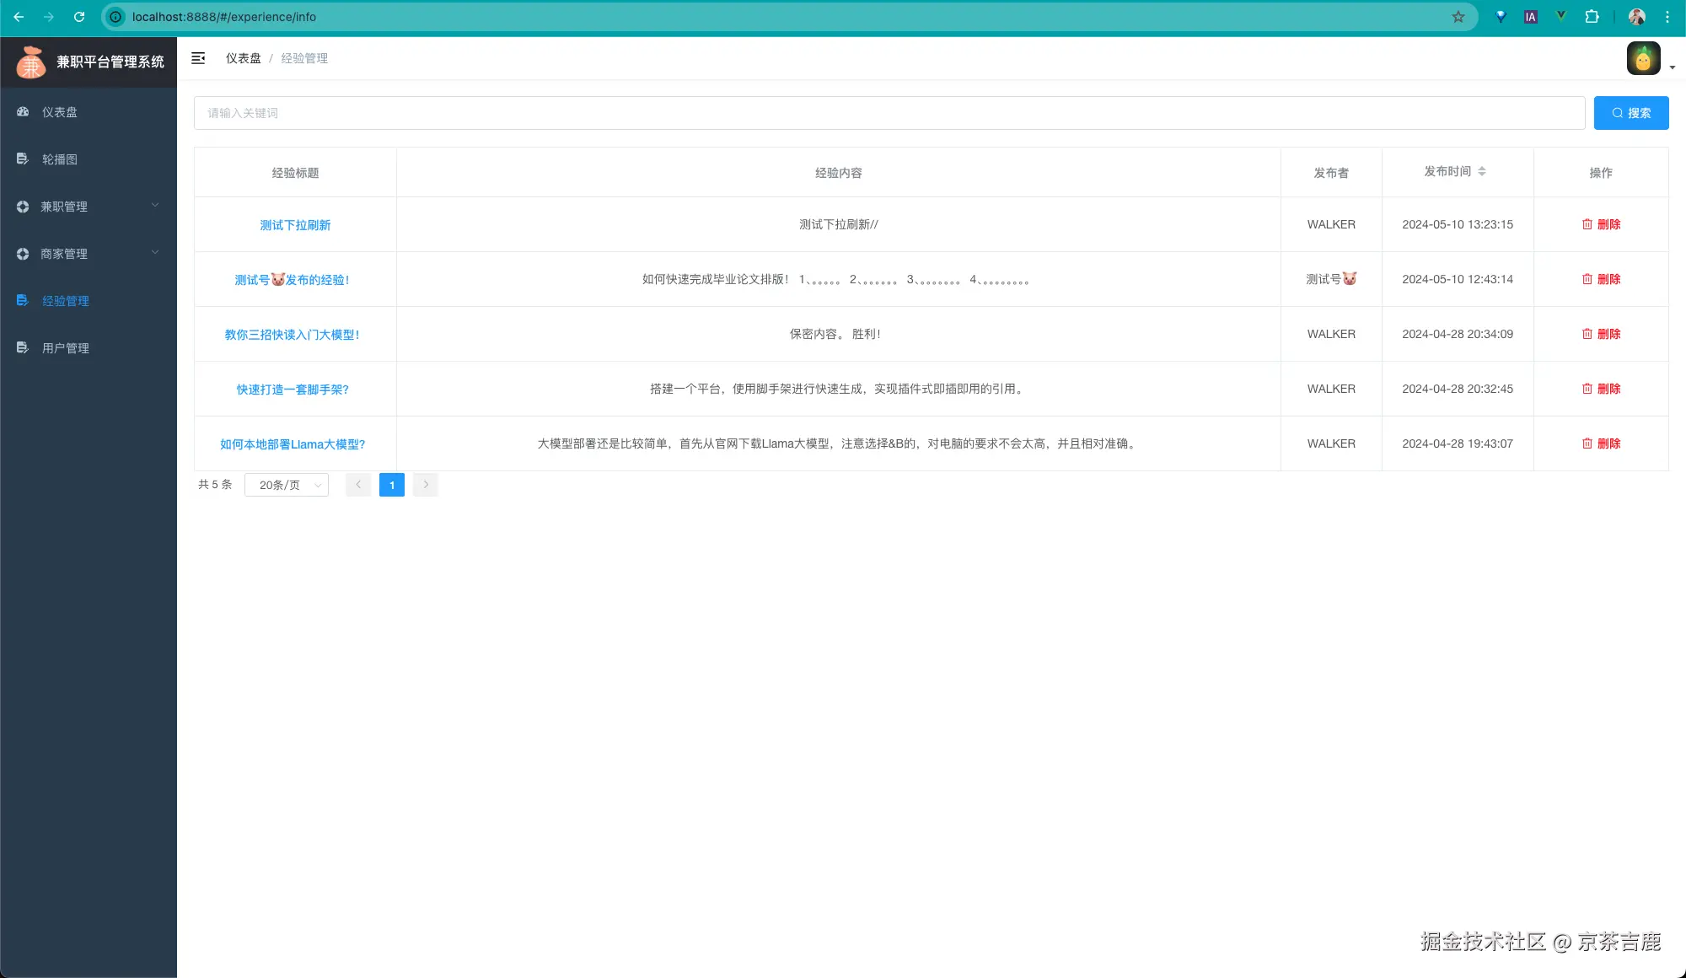1686x978 pixels.
Task: Open the 20条/页 page size dropdown
Action: (286, 485)
